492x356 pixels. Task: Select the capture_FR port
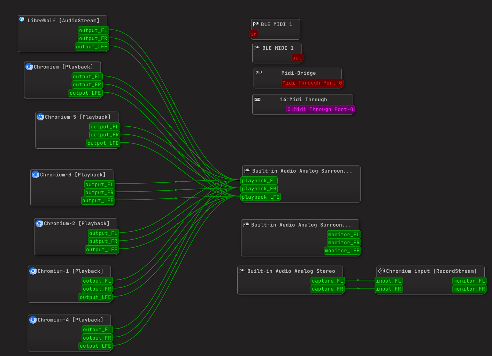tap(328, 289)
